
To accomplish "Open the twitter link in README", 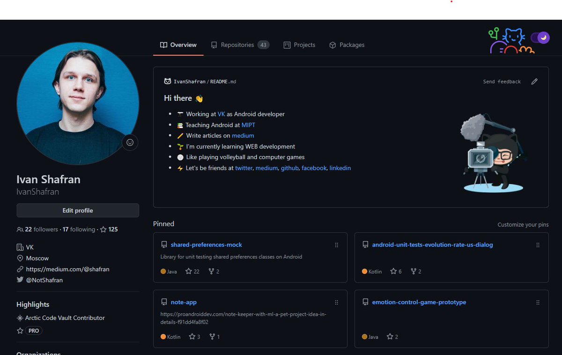I will (244, 168).
